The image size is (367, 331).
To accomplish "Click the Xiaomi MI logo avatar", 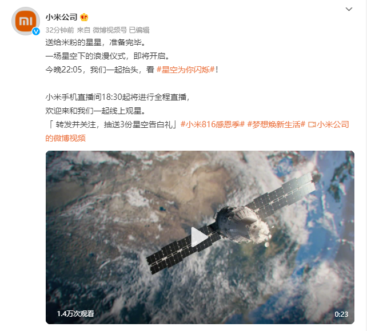I will [x=26, y=21].
